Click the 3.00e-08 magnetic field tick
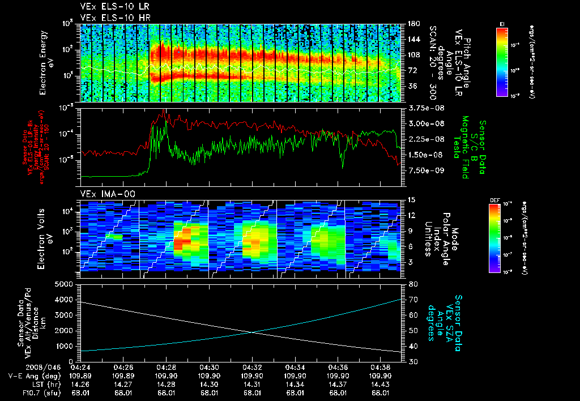The width and height of the screenshot is (580, 401). [427, 123]
